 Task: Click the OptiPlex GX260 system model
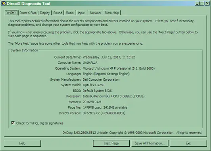coord(93,85)
